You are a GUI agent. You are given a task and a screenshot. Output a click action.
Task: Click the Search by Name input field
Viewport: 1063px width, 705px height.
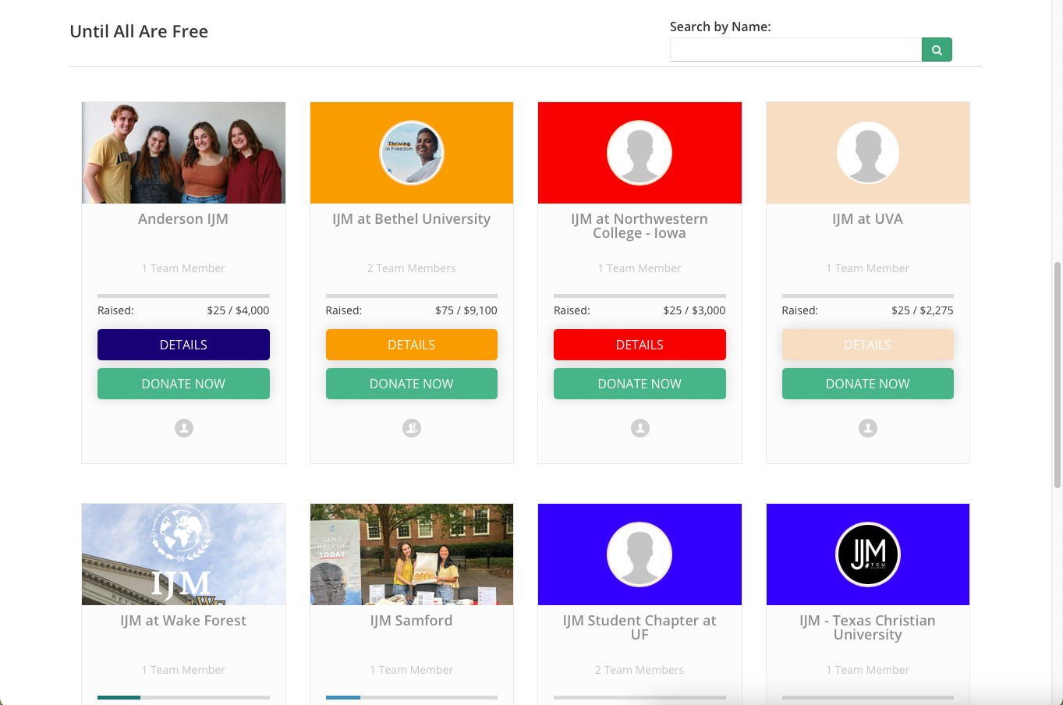click(x=795, y=50)
